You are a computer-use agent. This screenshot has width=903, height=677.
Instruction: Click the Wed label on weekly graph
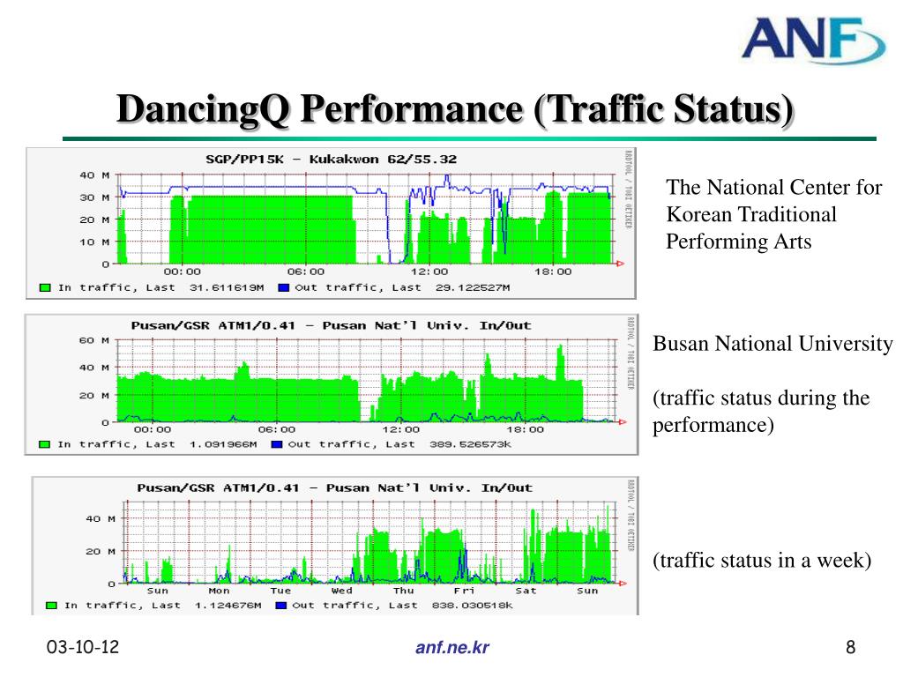coord(341,591)
